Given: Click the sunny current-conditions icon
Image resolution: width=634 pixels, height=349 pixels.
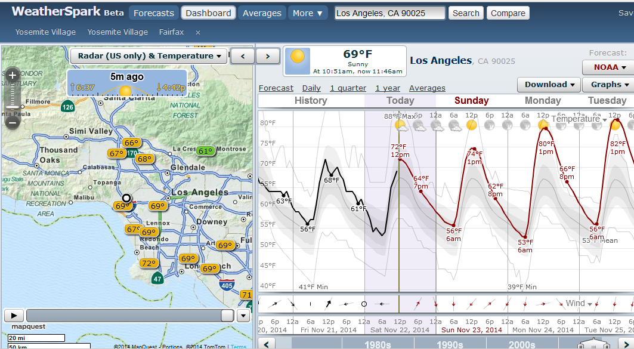Looking at the screenshot, I should (298, 61).
